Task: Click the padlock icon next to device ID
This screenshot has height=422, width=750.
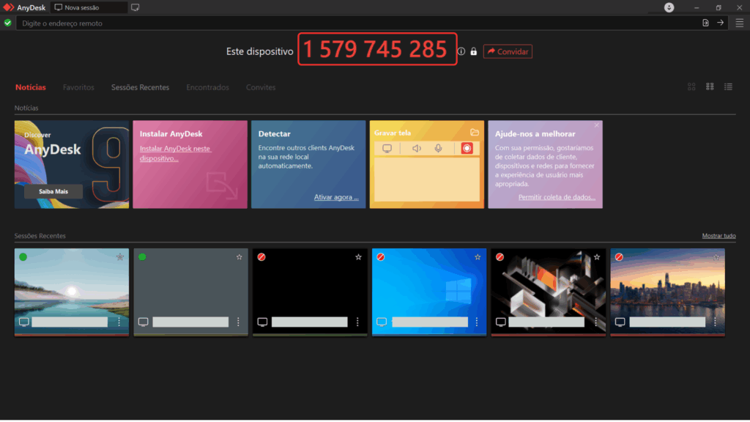Action: click(x=473, y=51)
